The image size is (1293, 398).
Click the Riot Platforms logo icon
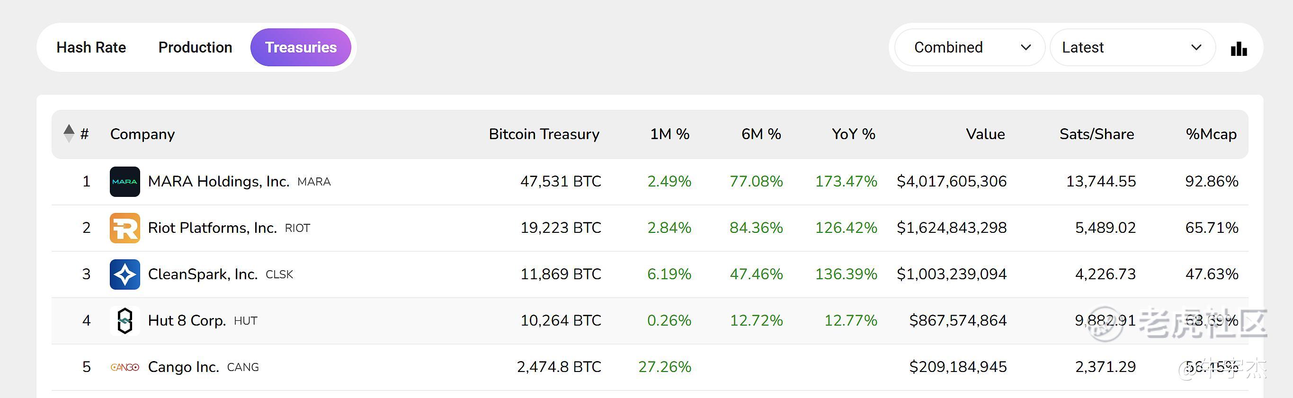pyautogui.click(x=125, y=228)
